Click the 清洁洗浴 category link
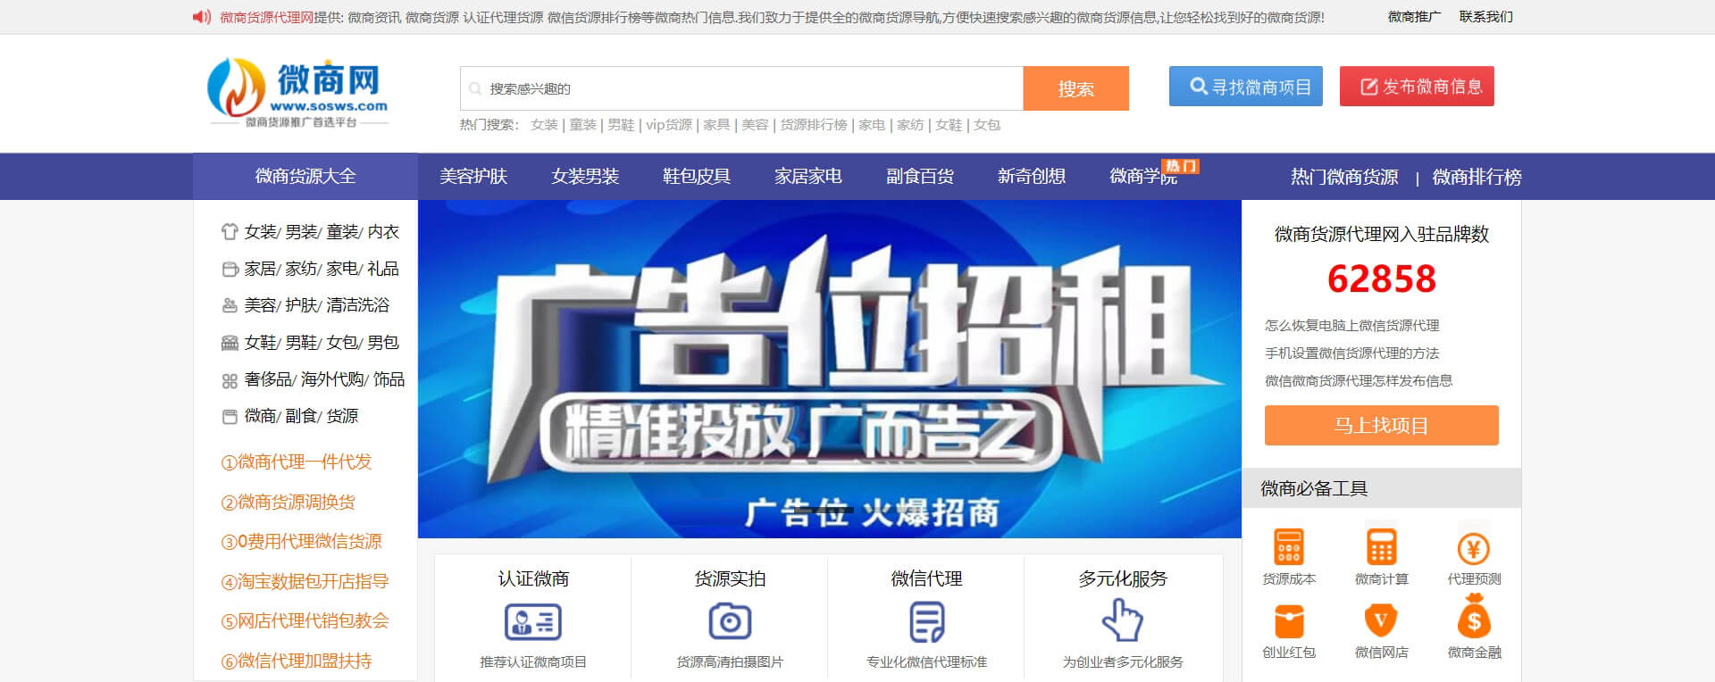 (358, 305)
